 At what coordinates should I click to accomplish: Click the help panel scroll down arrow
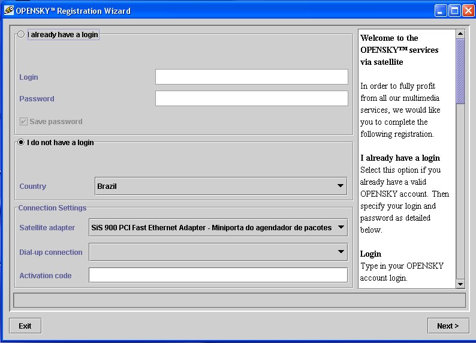(x=460, y=284)
